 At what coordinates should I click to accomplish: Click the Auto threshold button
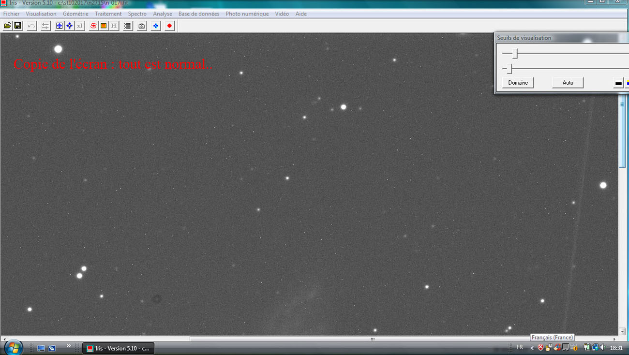[x=568, y=83]
